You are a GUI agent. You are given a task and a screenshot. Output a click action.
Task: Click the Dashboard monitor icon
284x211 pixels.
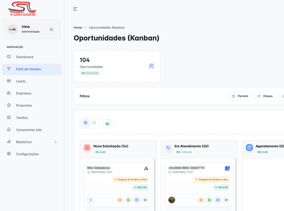coord(9,57)
